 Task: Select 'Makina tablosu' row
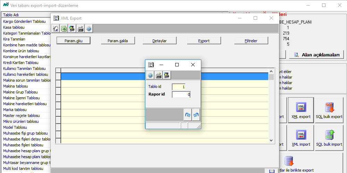coord(26,86)
